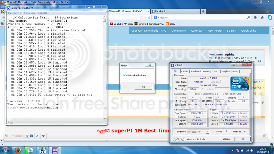Click the Validate button in CPU-Z
The width and height of the screenshot is (274, 154).
[227, 139]
